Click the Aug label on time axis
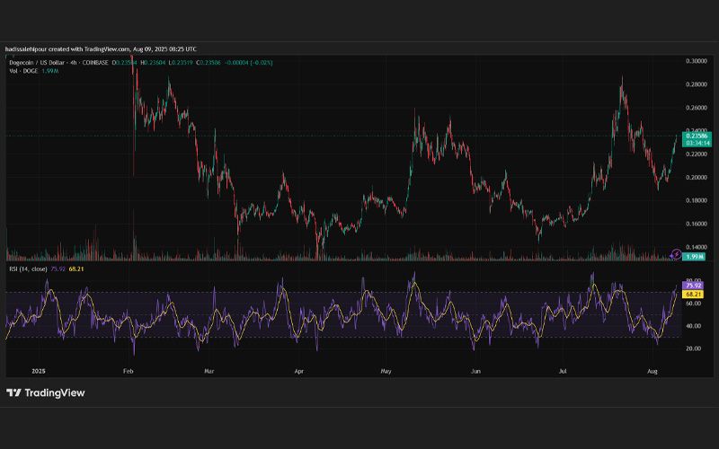 [x=652, y=371]
